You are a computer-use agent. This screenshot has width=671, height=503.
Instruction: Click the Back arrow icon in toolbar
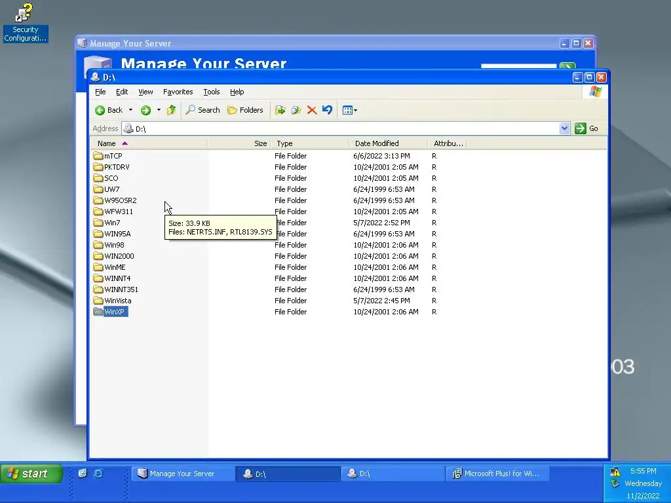[x=100, y=110]
